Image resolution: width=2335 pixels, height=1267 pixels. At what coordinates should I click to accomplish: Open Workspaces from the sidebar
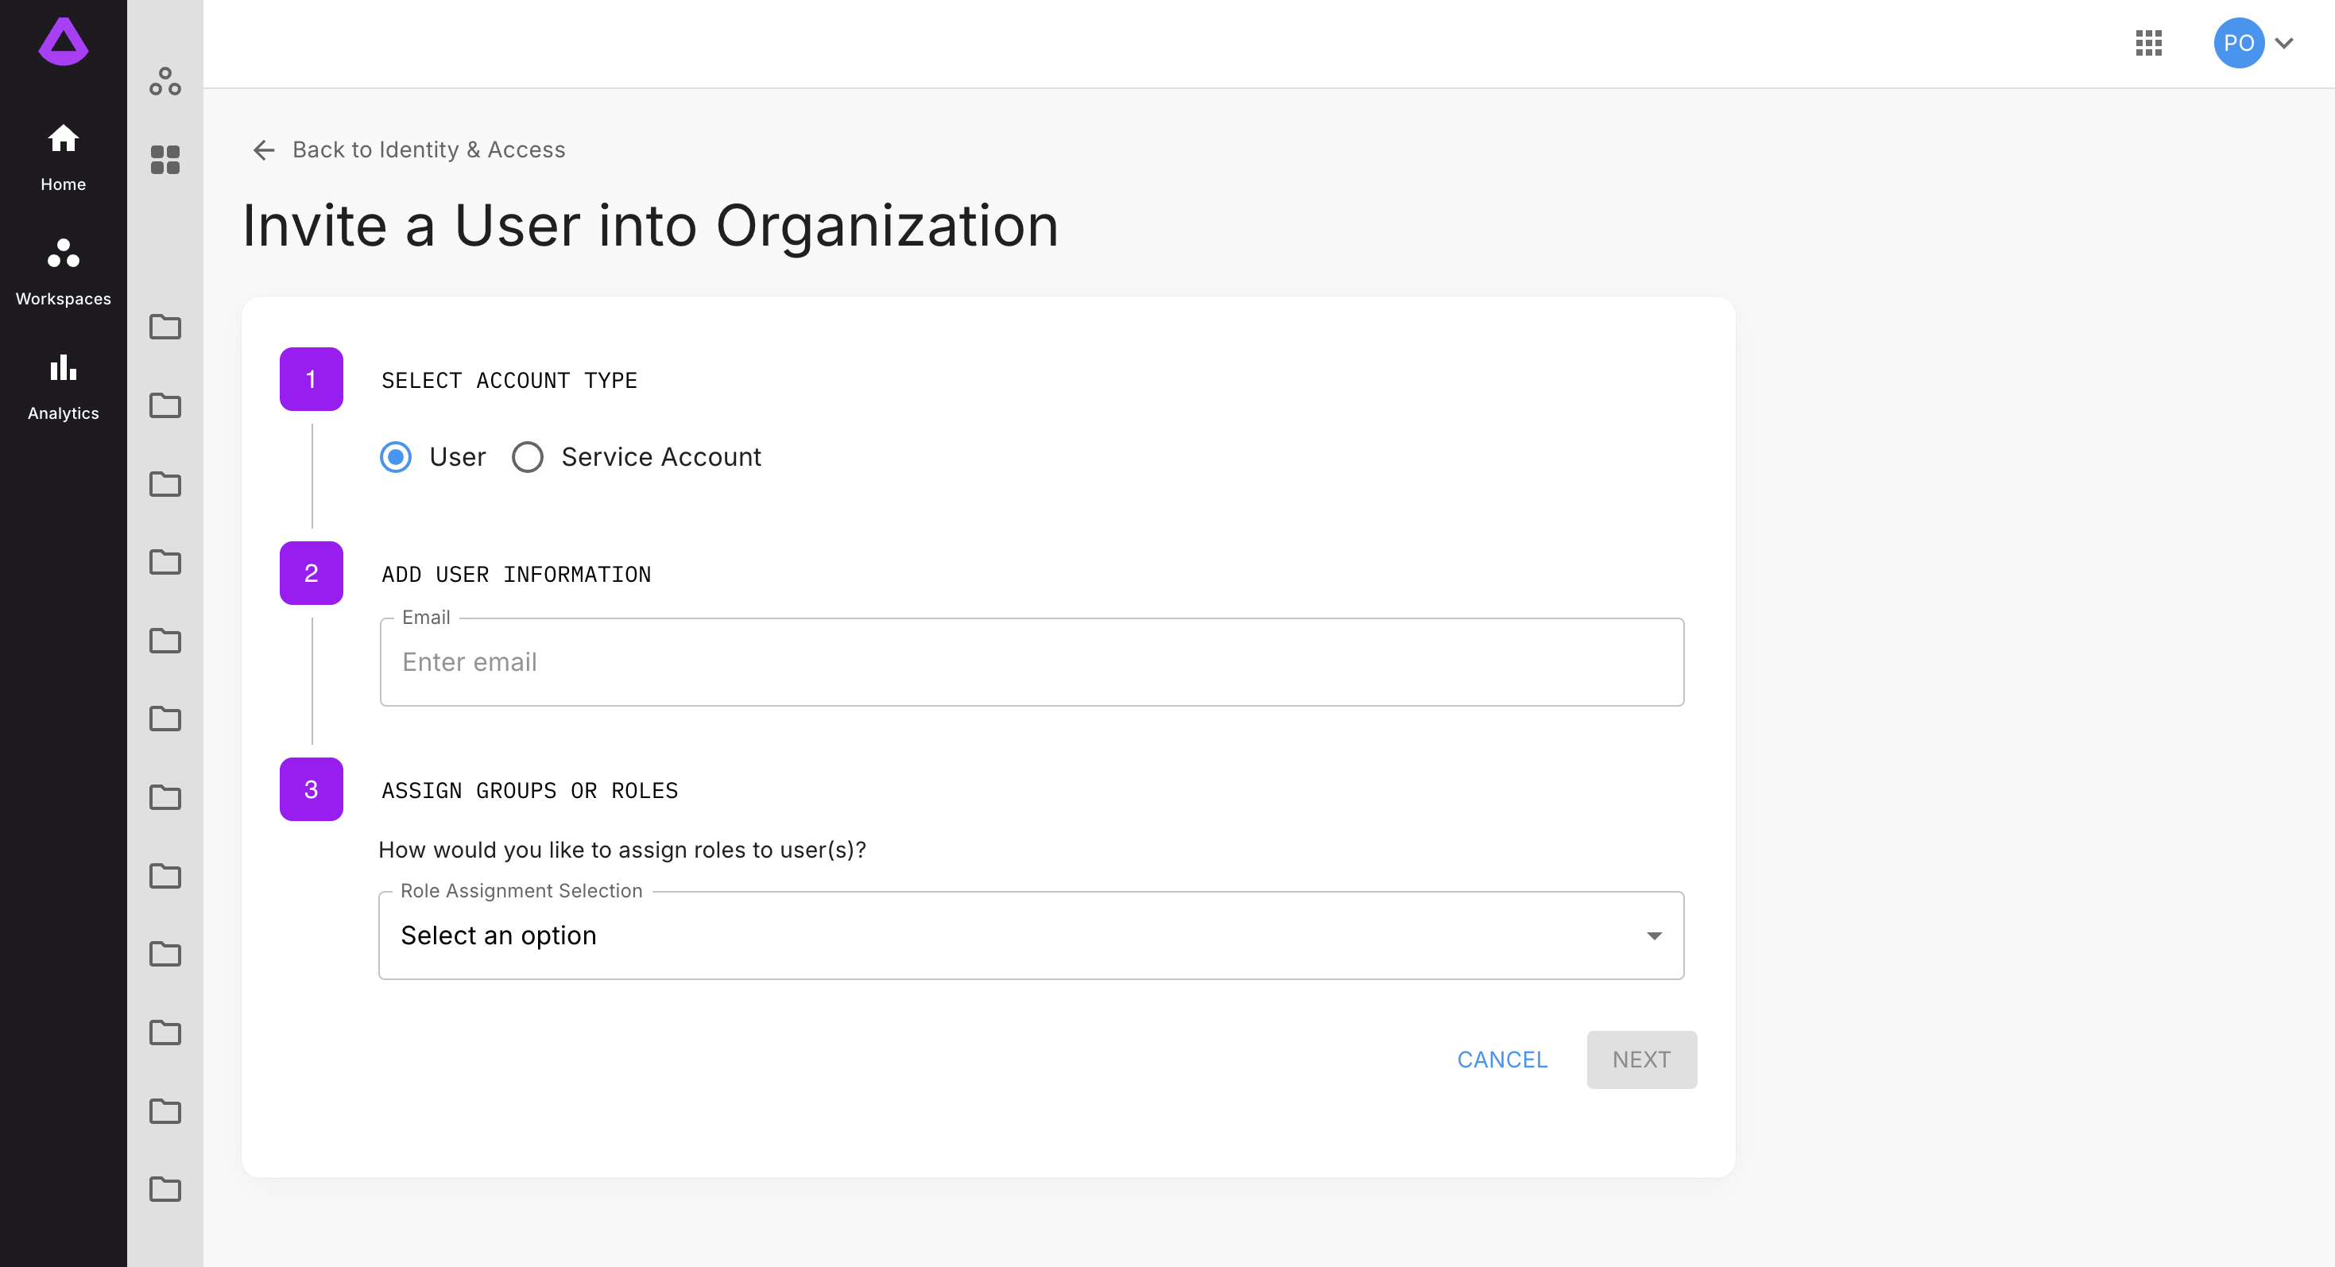coord(64,272)
